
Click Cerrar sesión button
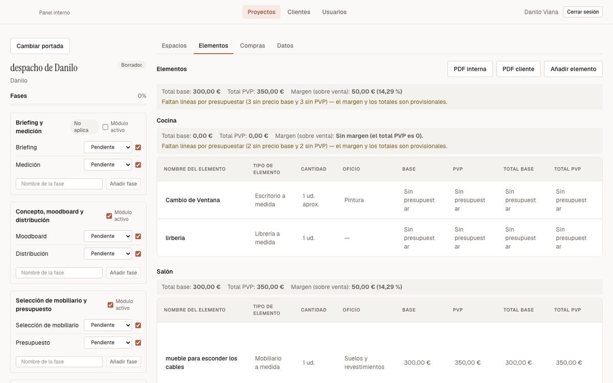pos(583,12)
